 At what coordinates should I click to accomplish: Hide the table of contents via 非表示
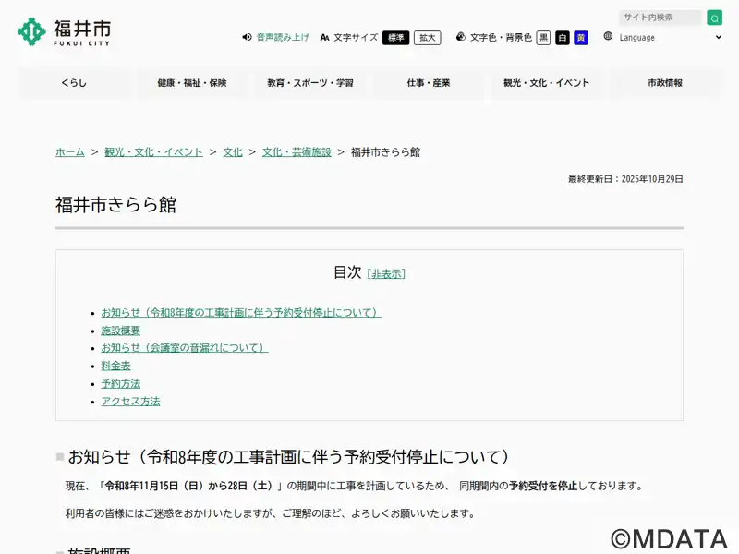(x=386, y=274)
